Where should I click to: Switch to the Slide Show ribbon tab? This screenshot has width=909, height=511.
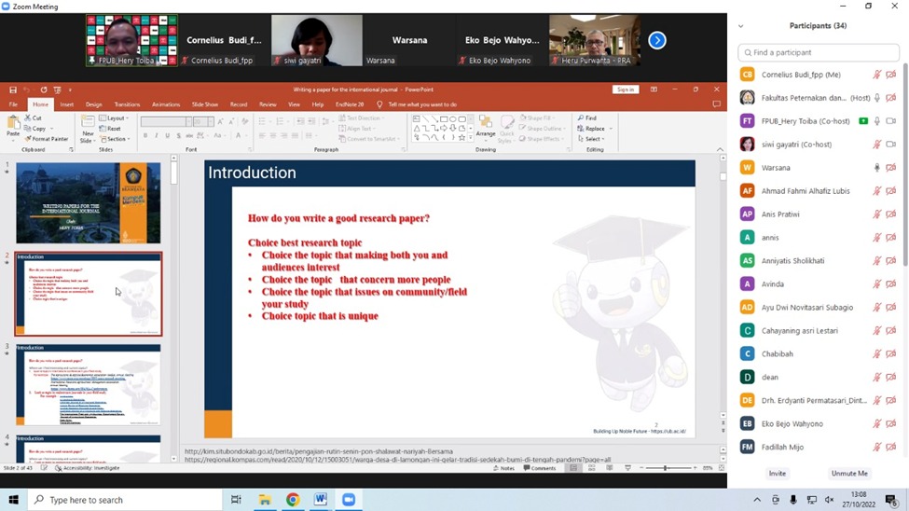204,104
